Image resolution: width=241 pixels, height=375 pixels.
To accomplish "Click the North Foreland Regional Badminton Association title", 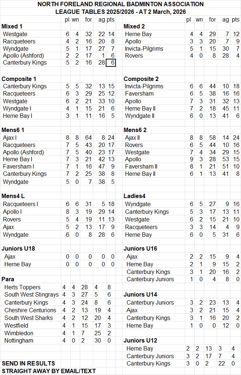I will (x=120, y=4).
